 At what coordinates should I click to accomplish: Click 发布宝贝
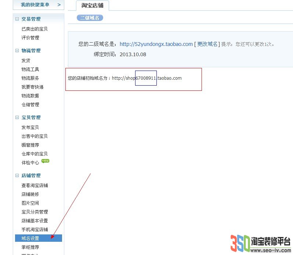click(30, 127)
